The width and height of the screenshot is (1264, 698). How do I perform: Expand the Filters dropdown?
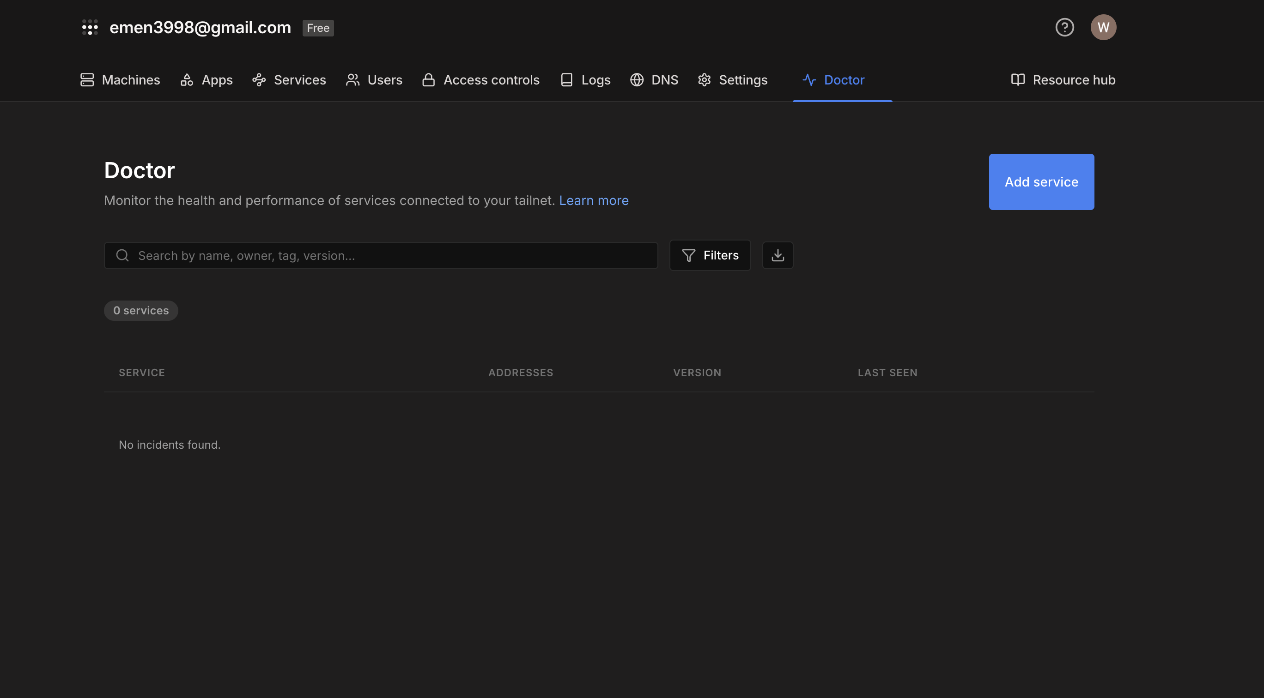coord(710,255)
